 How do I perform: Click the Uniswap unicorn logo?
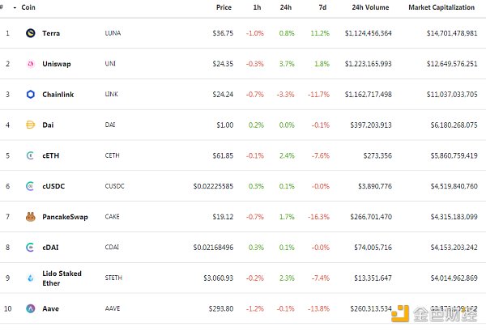[31, 63]
